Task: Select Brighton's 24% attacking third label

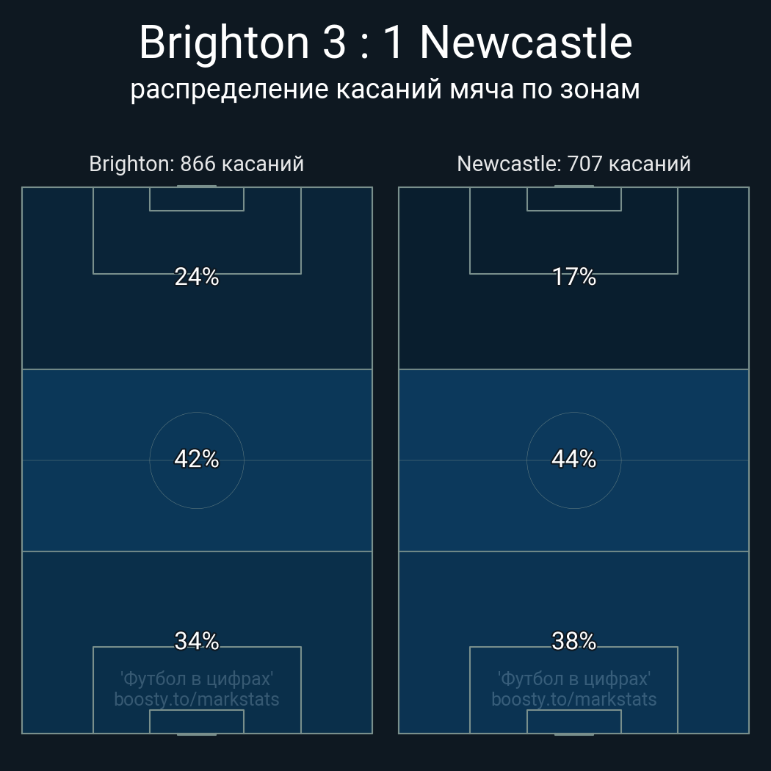Action: coord(197,277)
